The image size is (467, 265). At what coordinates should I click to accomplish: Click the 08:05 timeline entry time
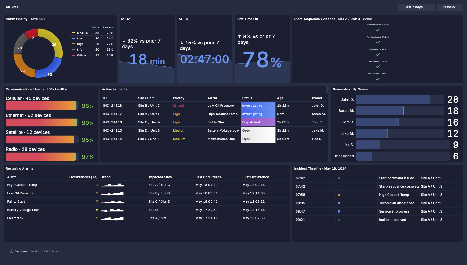(x=300, y=203)
